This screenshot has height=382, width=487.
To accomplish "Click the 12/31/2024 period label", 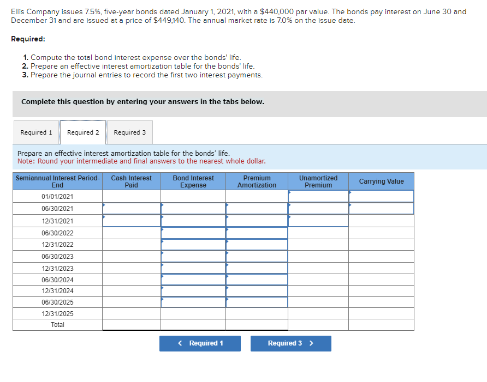I will 57,291.
